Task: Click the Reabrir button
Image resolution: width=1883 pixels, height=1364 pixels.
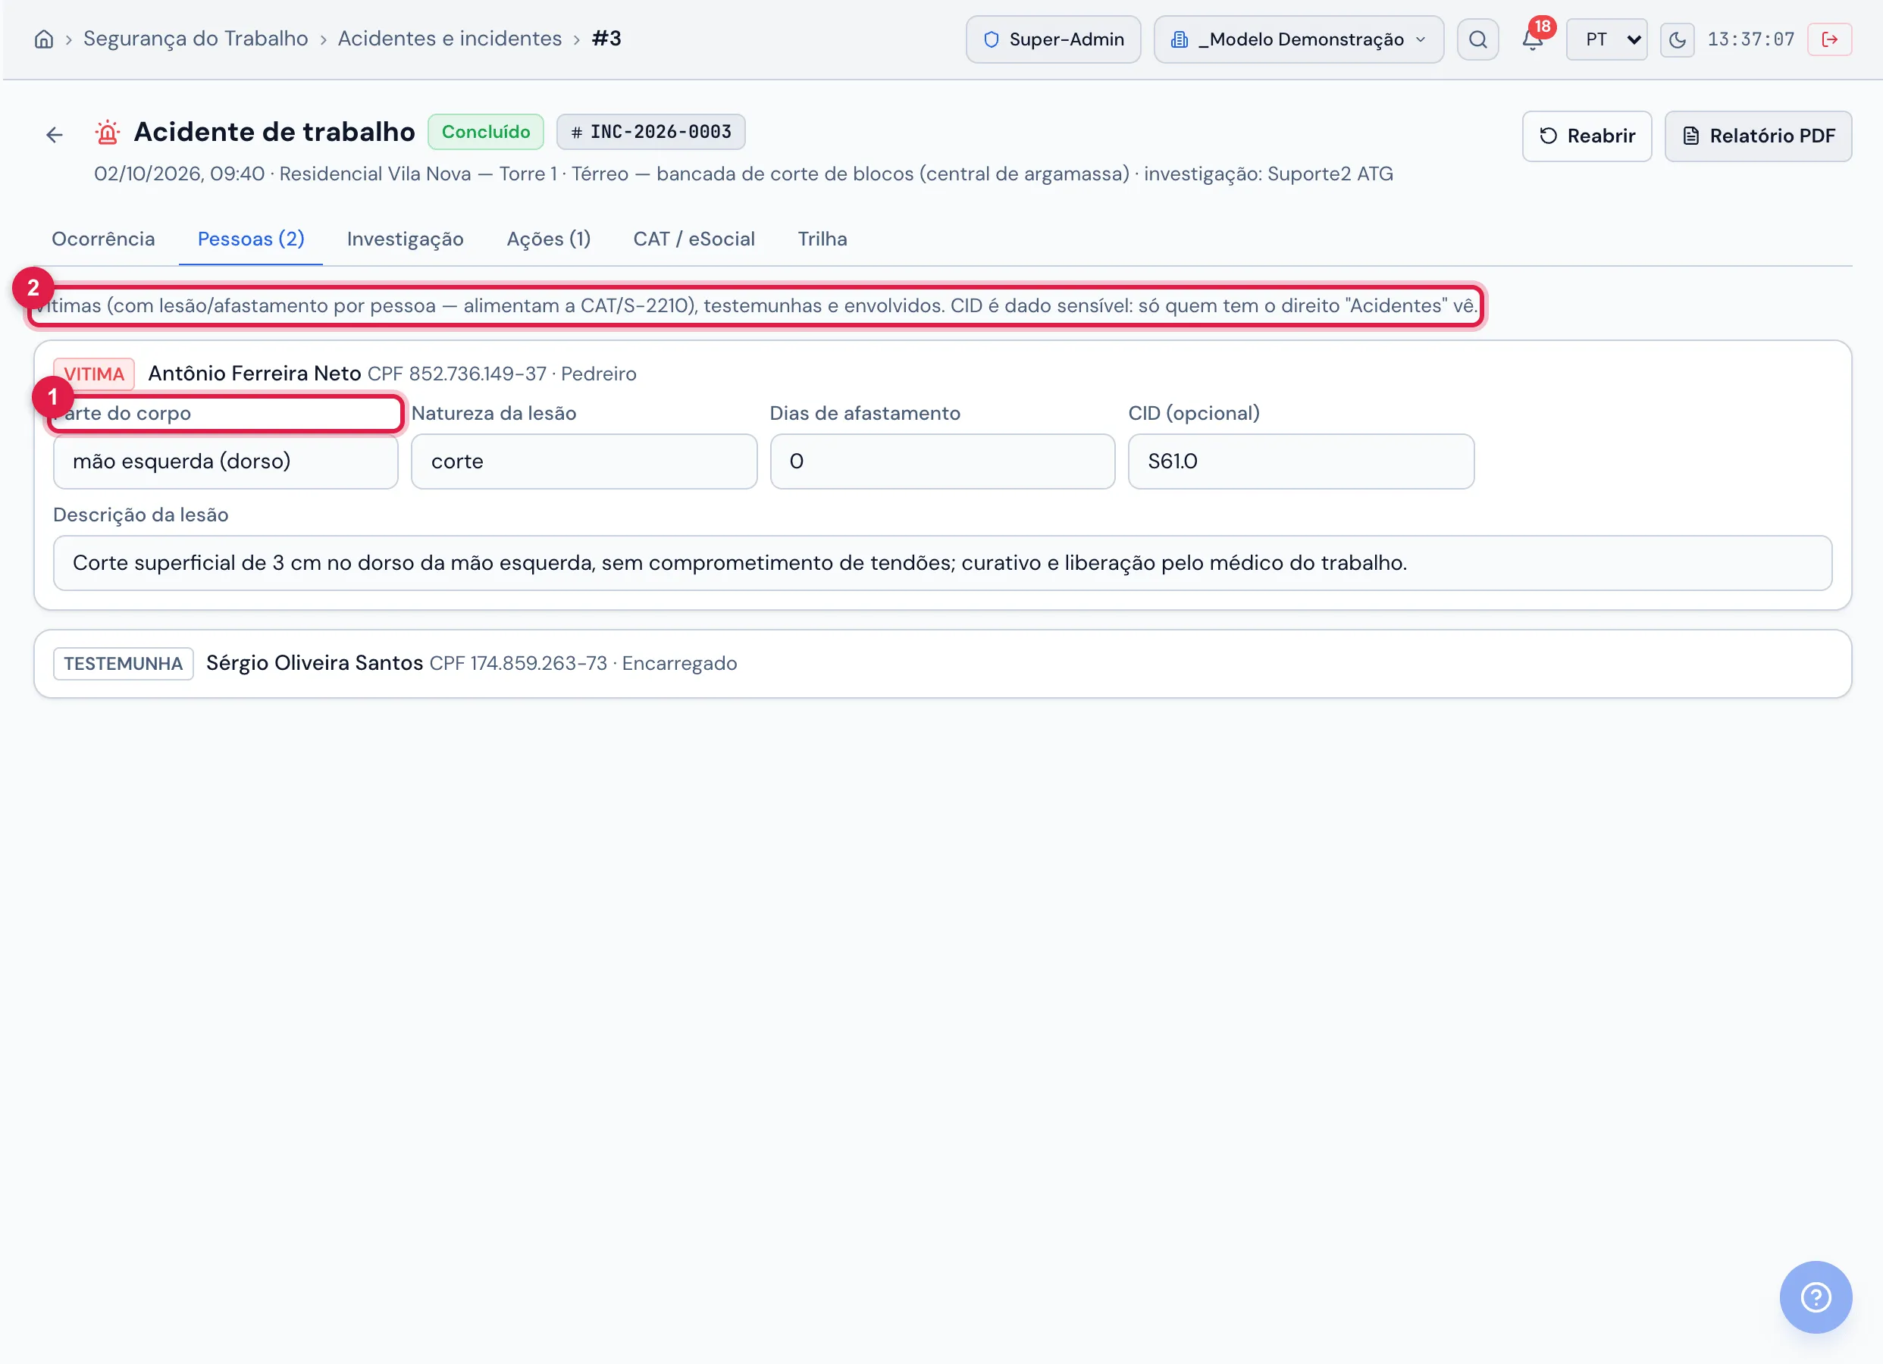Action: [1586, 136]
